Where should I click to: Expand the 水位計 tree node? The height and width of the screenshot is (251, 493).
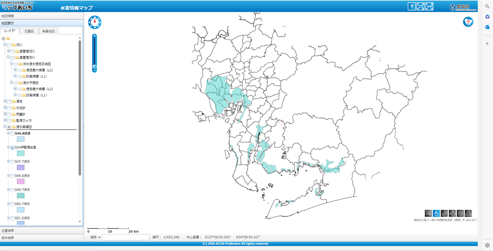tap(5, 108)
